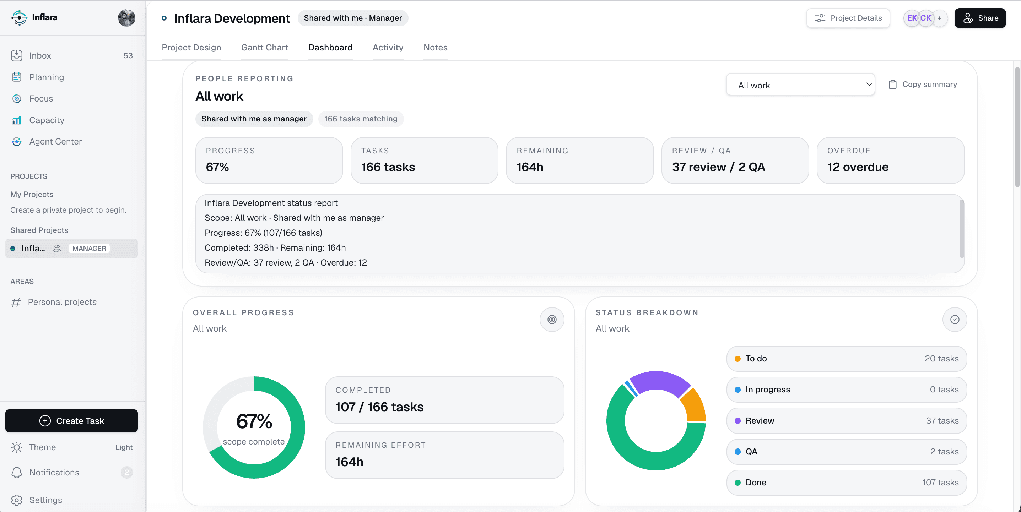Click the Shared with me as manager chip
Image resolution: width=1021 pixels, height=512 pixels.
(x=254, y=119)
